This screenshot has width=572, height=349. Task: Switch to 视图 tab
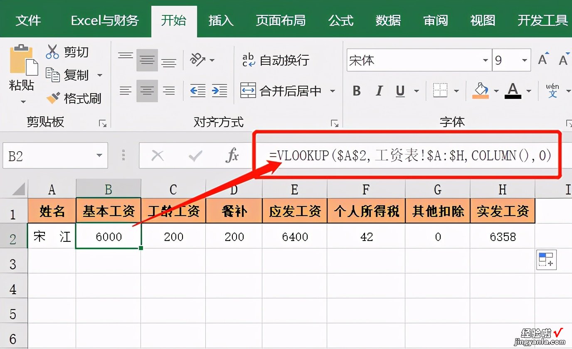(x=483, y=20)
